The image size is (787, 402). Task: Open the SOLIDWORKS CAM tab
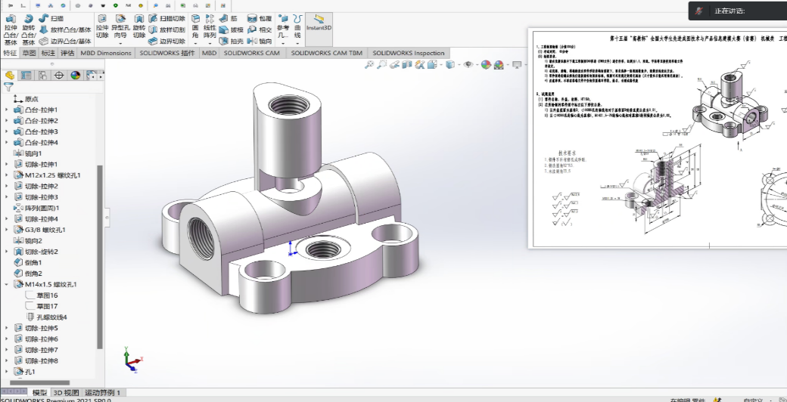click(251, 53)
